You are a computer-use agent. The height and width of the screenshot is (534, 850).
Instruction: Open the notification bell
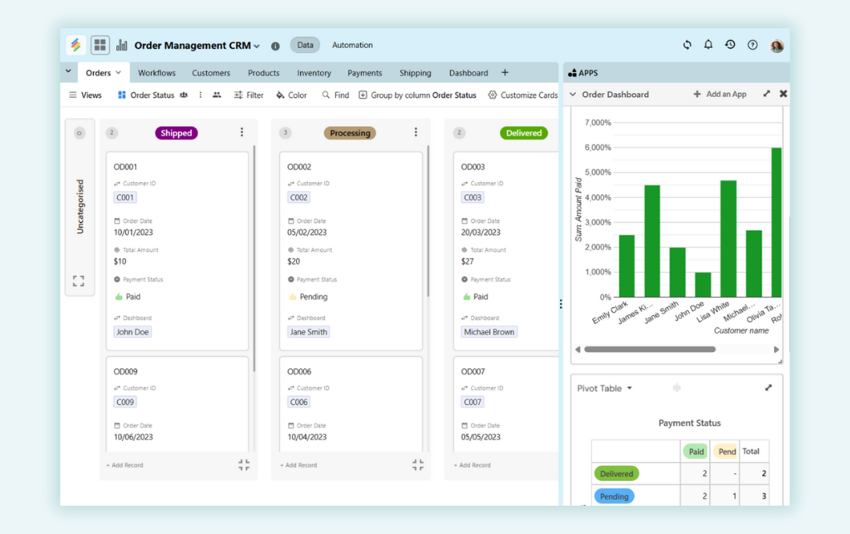(x=708, y=45)
